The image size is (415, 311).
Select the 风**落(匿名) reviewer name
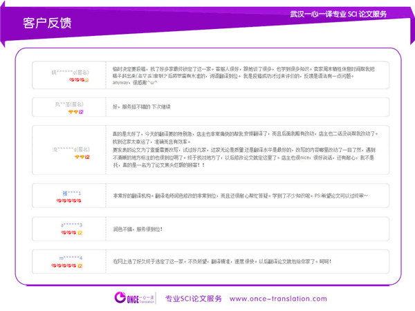(x=69, y=104)
